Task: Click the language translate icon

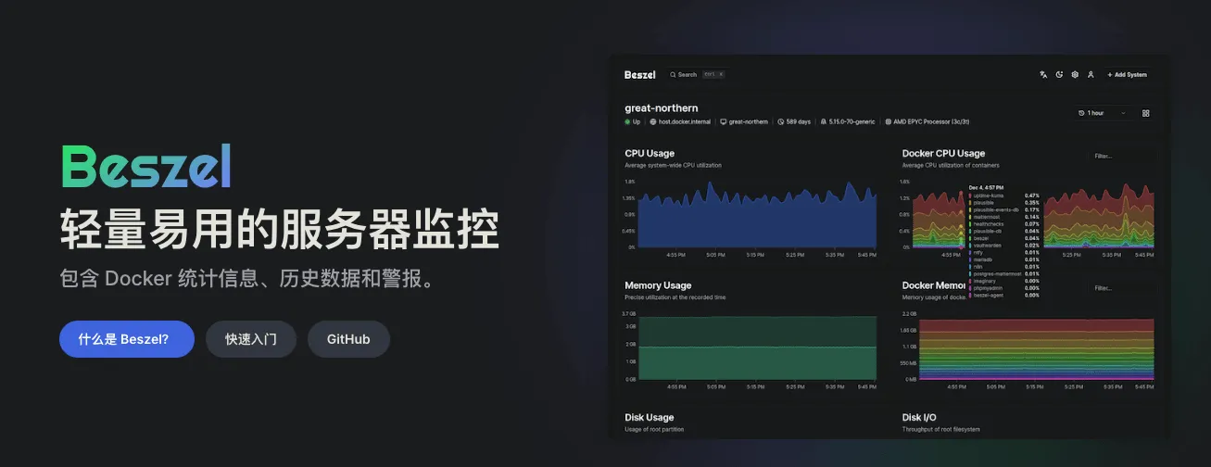Action: pyautogui.click(x=1043, y=75)
